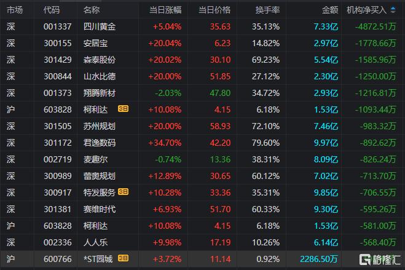Sort by 当日涨幅 column header
The width and height of the screenshot is (405, 270).
coord(165,10)
